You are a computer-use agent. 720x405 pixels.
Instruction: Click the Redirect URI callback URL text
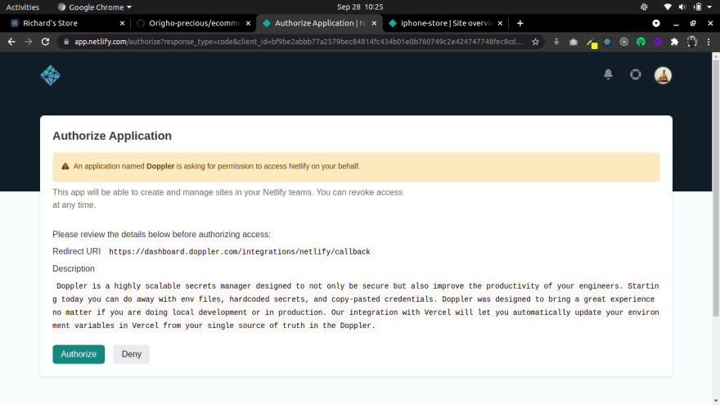[239, 252]
